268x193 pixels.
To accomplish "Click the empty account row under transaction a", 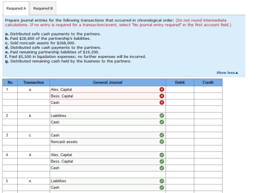I will click(108, 109).
